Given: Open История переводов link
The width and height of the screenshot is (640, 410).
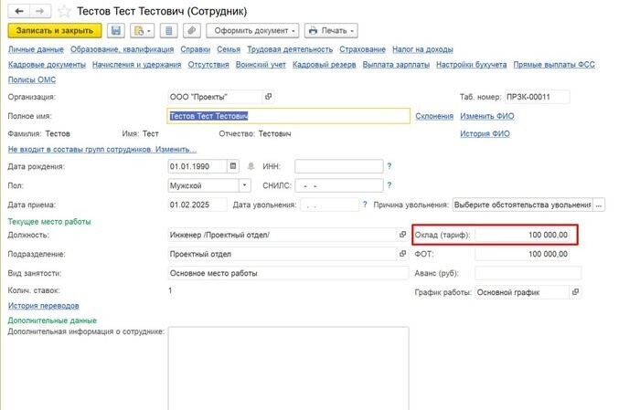Looking at the screenshot, I should click(43, 306).
